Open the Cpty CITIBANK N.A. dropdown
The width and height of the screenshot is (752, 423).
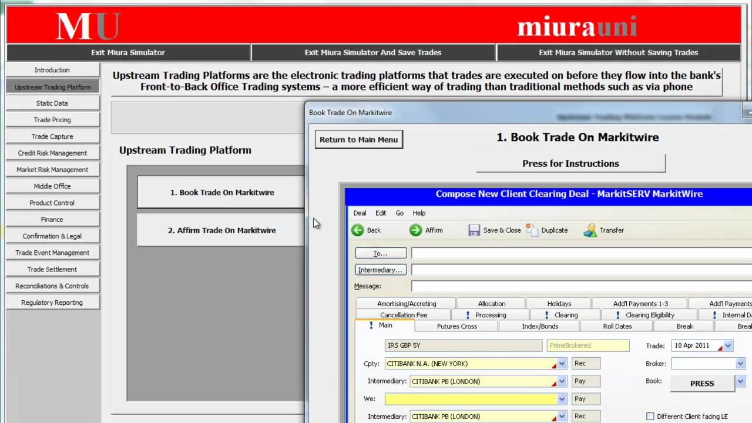(562, 364)
